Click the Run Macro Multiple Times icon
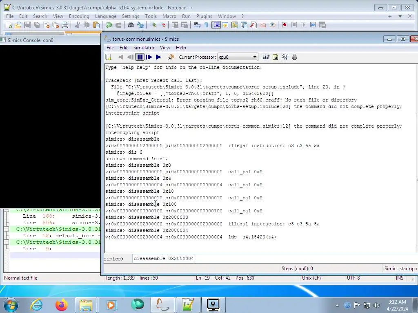 [313, 25]
